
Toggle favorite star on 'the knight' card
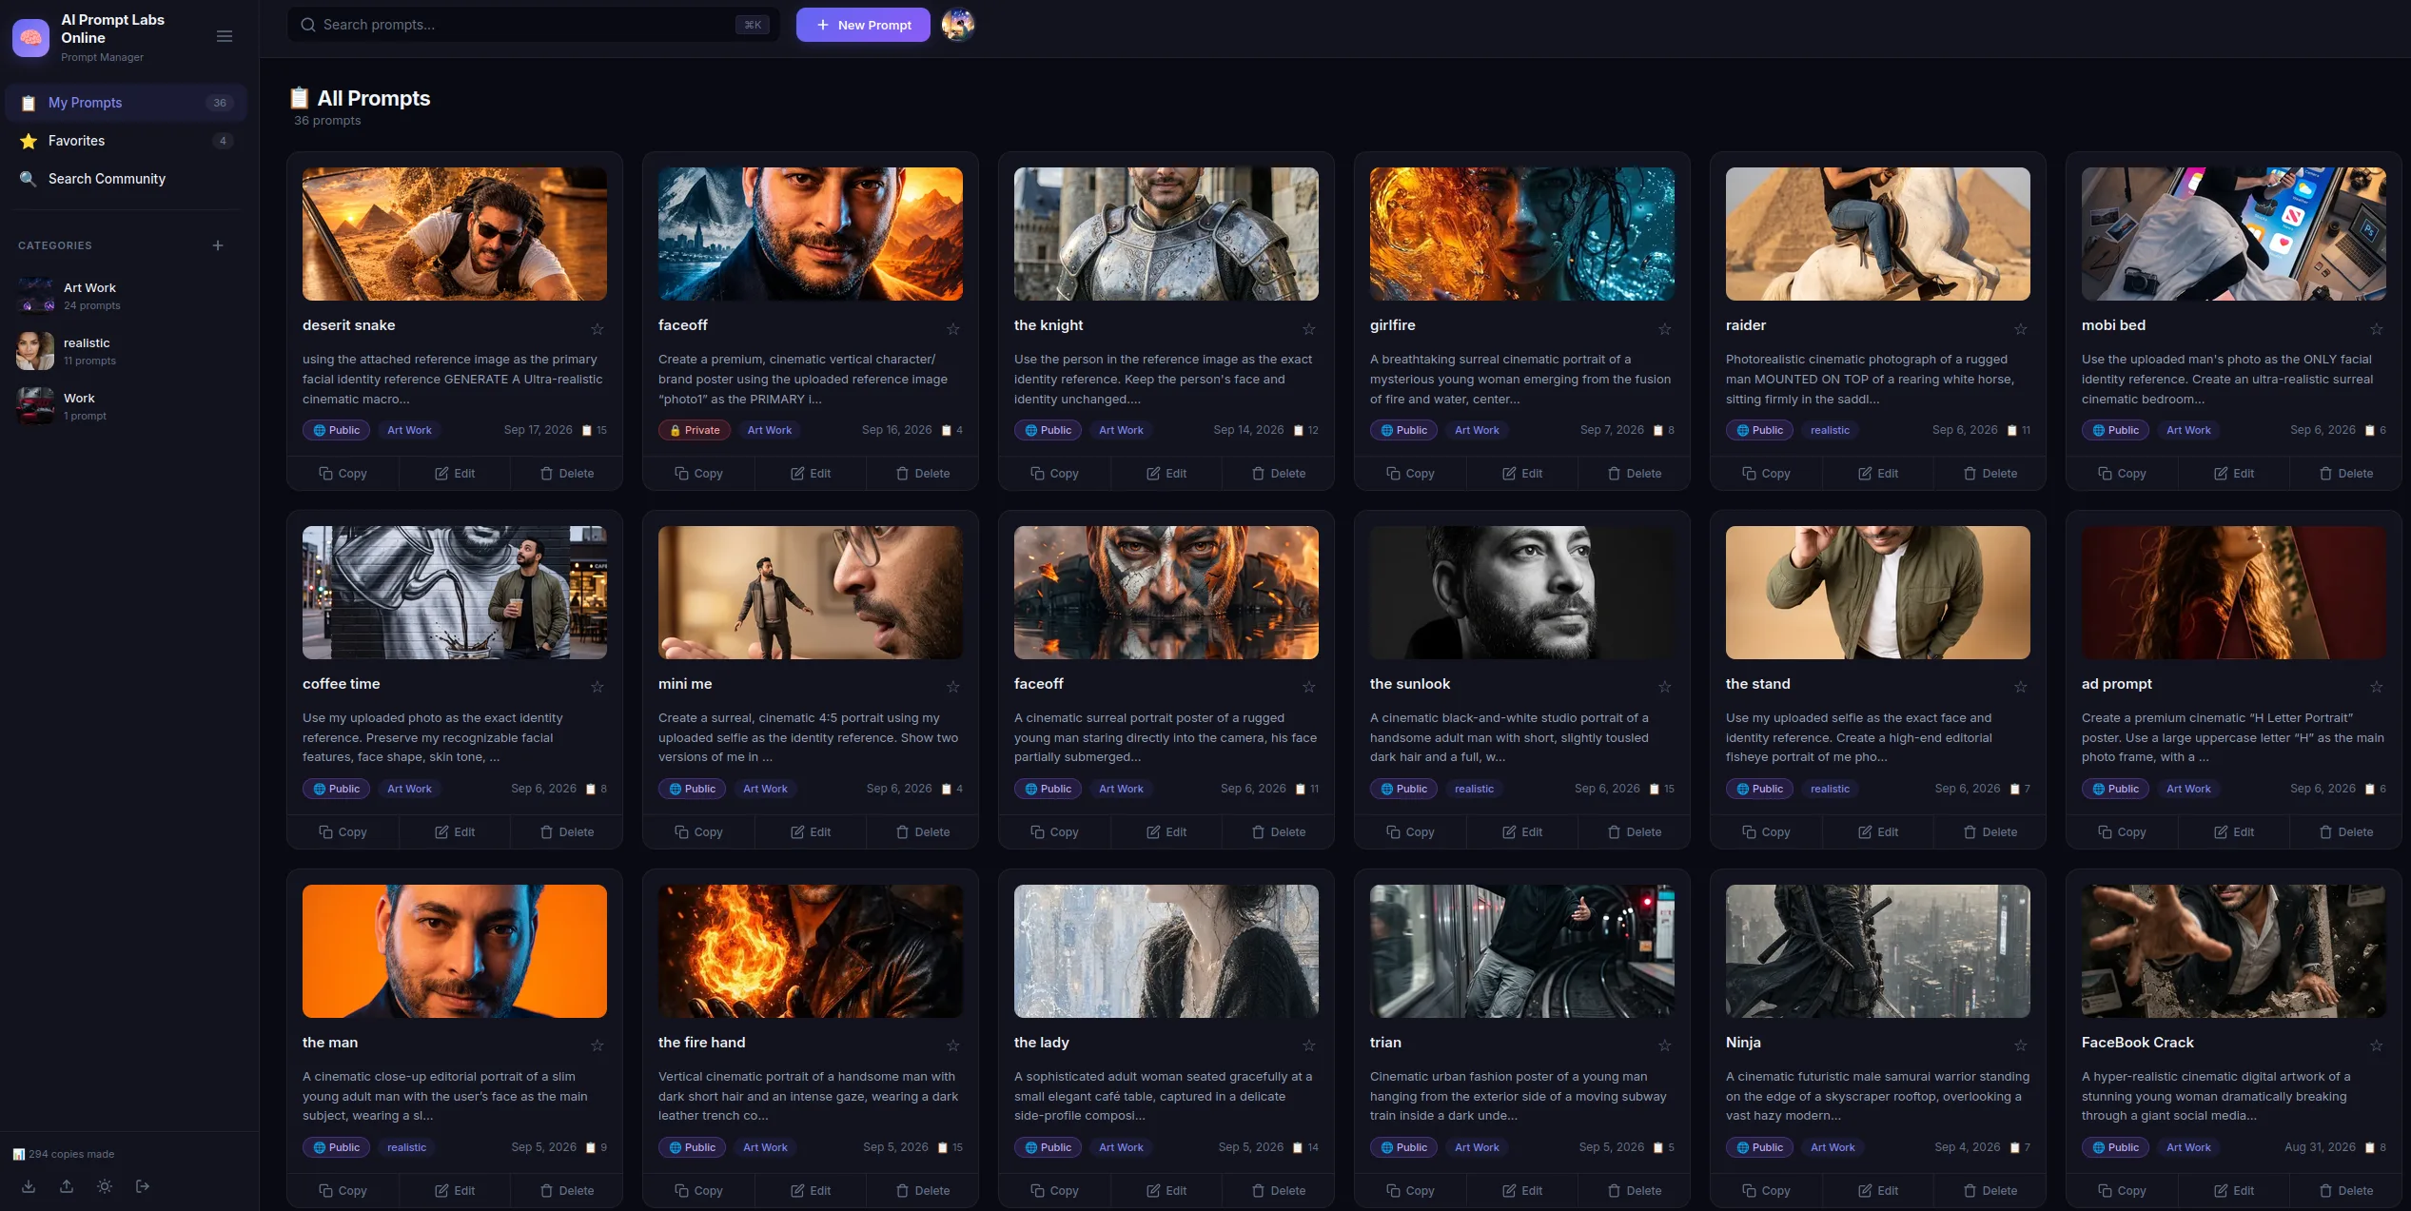(x=1309, y=329)
